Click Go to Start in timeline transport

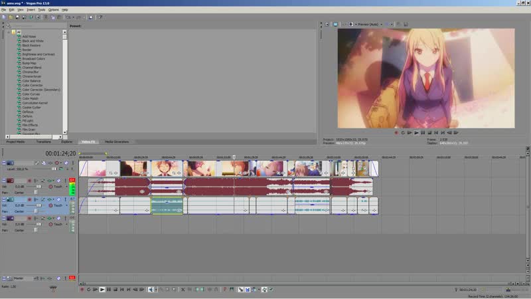pos(122,290)
